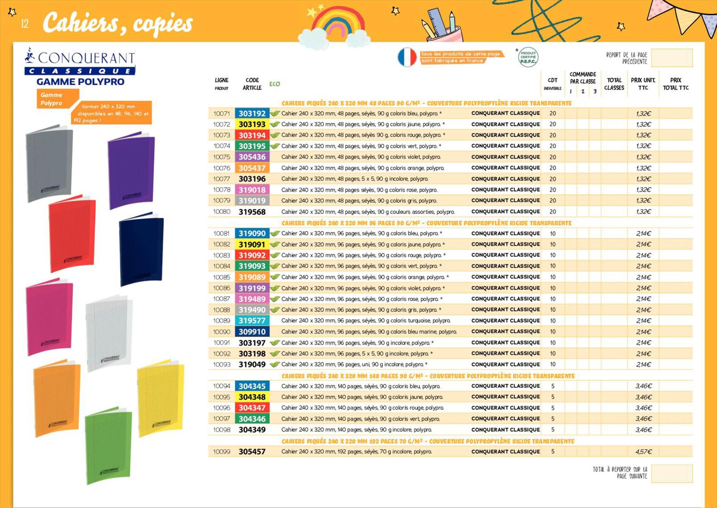Image resolution: width=717 pixels, height=508 pixels.
Task: Click the eco leaf icon on row 10071
Action: pyautogui.click(x=275, y=113)
